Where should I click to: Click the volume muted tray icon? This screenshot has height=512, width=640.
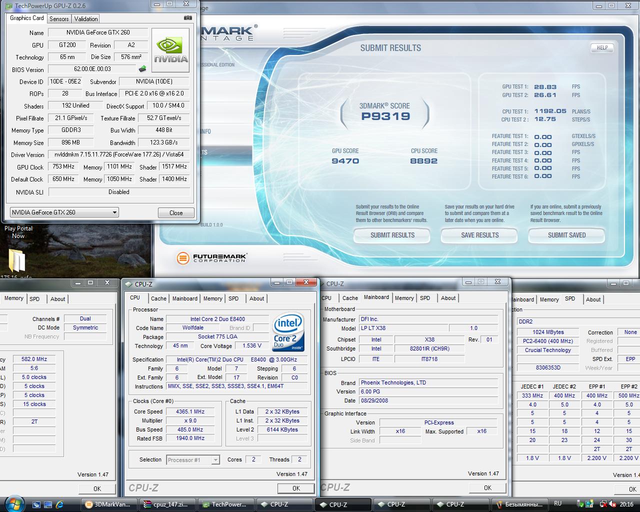pyautogui.click(x=613, y=504)
